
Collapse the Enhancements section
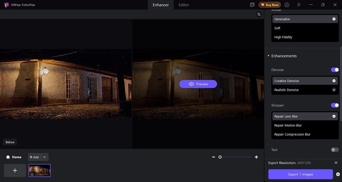[x=268, y=56]
